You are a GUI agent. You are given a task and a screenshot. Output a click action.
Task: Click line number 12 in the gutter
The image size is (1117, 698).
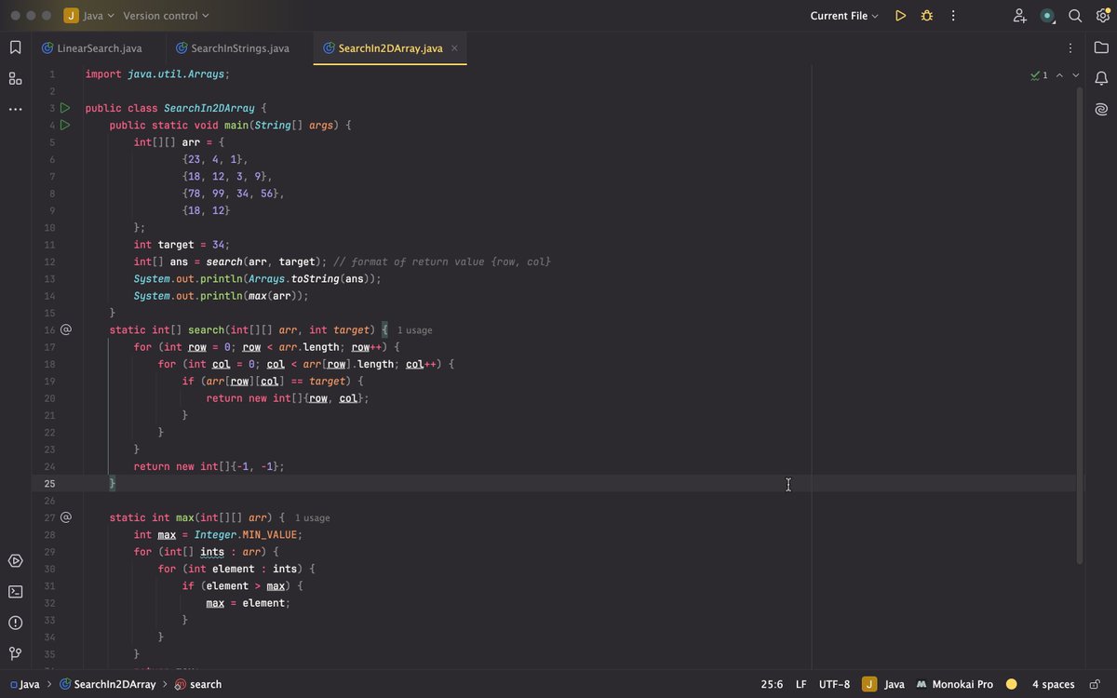[49, 262]
